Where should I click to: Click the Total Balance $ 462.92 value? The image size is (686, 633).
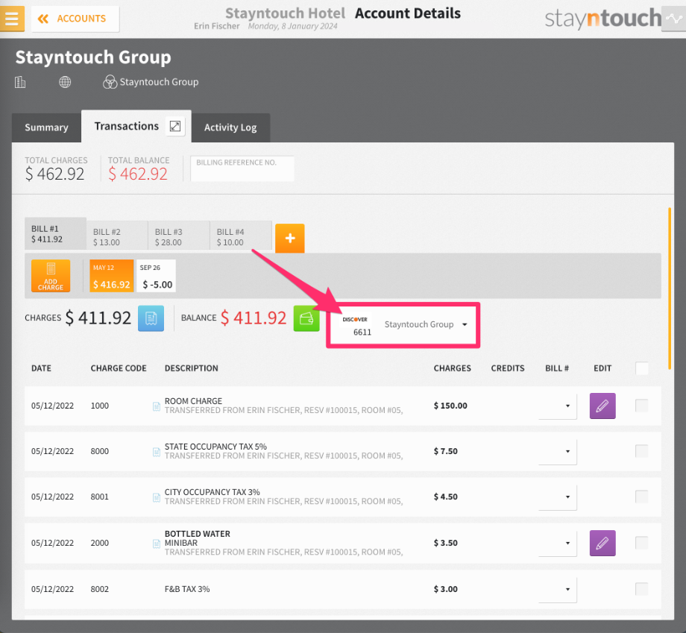[138, 174]
